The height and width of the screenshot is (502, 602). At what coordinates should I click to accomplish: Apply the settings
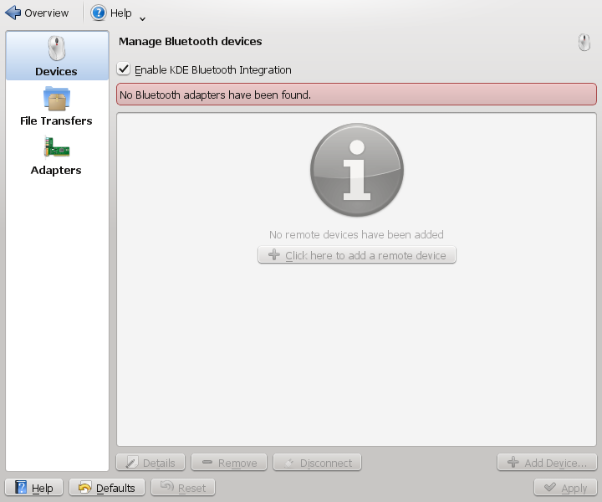tap(565, 488)
